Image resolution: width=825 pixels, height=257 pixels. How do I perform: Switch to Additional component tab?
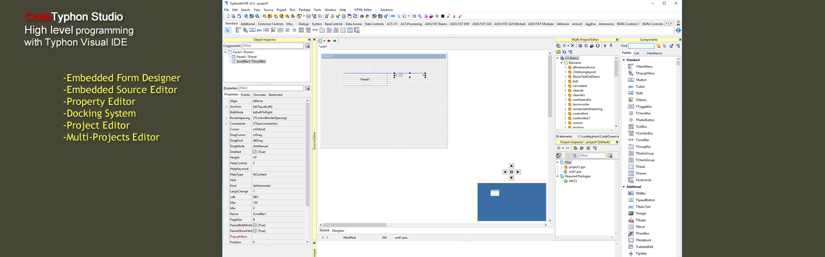pos(247,24)
